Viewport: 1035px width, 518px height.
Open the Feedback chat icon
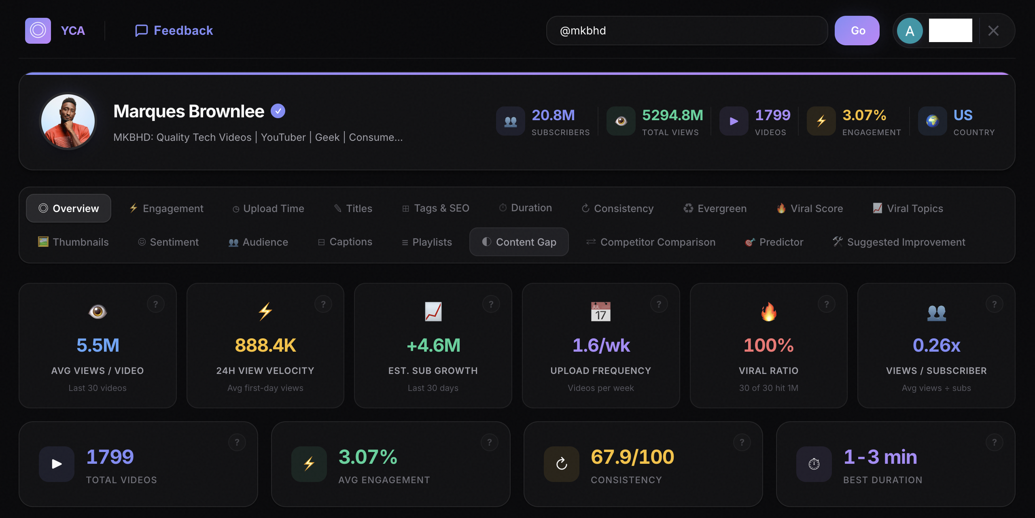141,30
